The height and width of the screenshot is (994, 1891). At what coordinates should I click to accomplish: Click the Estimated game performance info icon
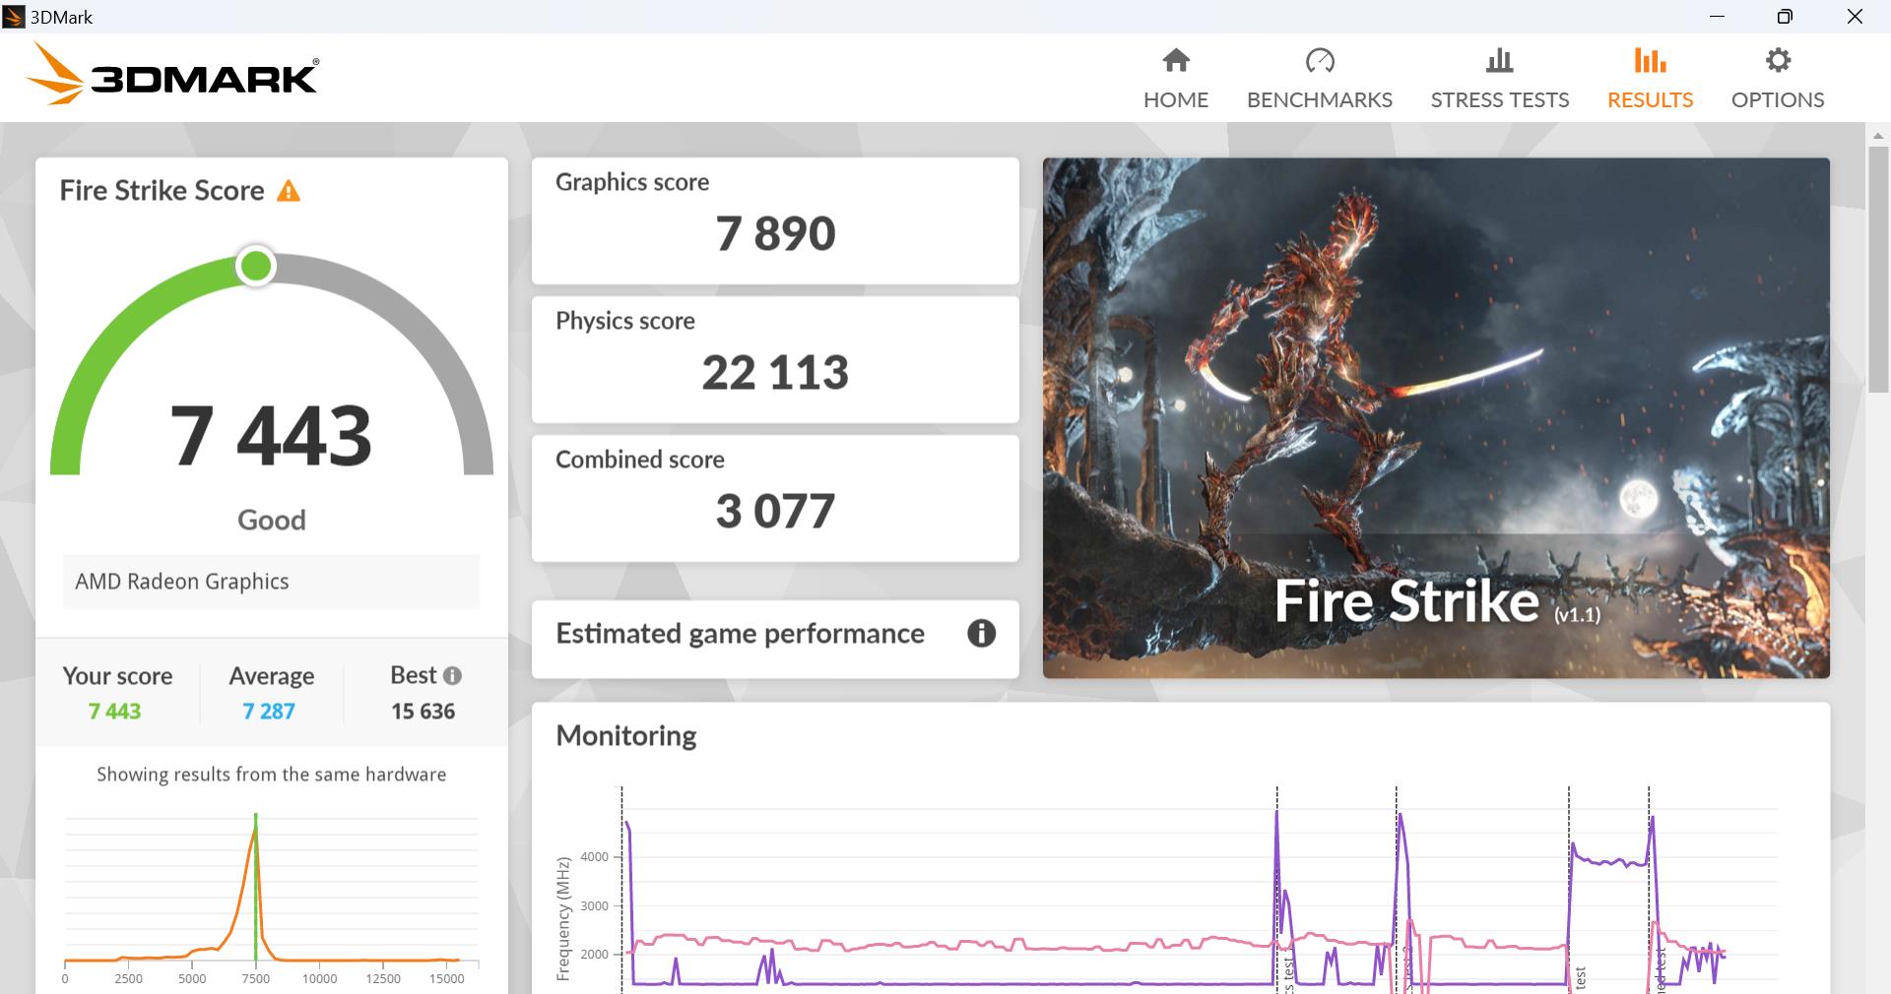coord(981,634)
